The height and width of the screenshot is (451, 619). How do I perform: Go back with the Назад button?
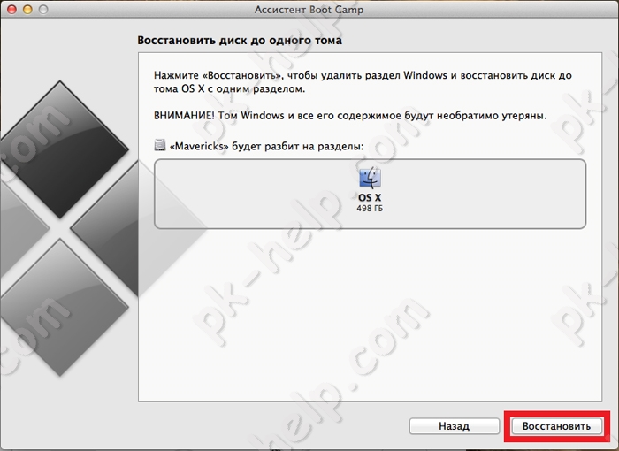pos(454,426)
